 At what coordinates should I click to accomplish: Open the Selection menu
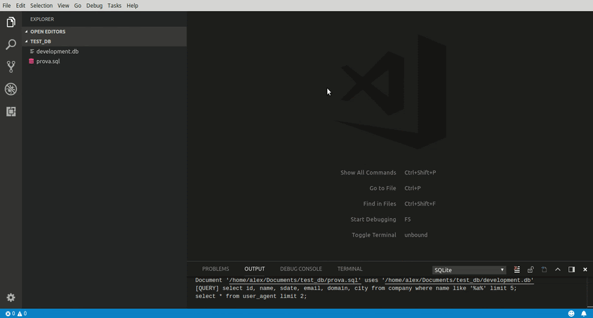[41, 5]
